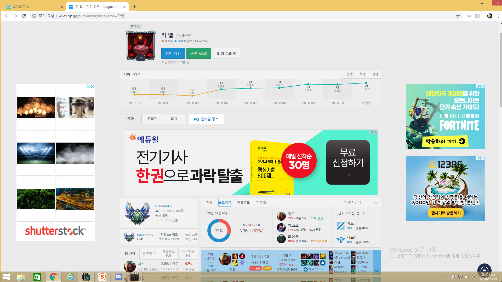502x282 pixels.
Task: Reload the page with the refresh icon
Action: tap(24, 16)
